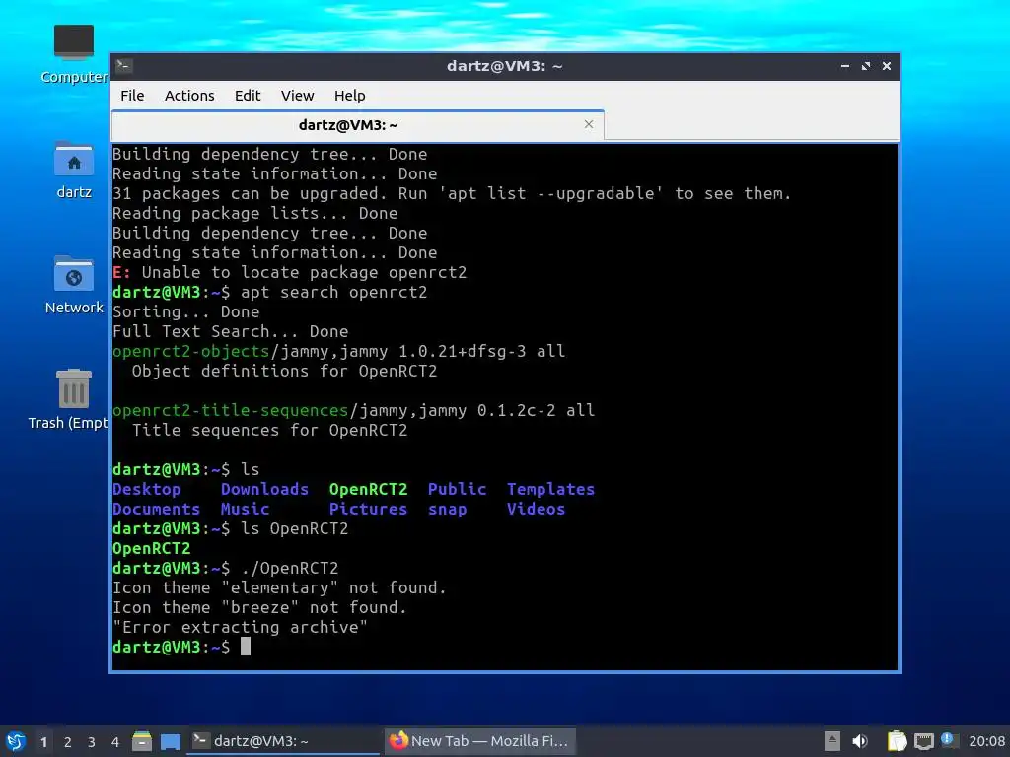Image resolution: width=1010 pixels, height=757 pixels.
Task: Click 'Desktop' in the ls output
Action: click(147, 489)
